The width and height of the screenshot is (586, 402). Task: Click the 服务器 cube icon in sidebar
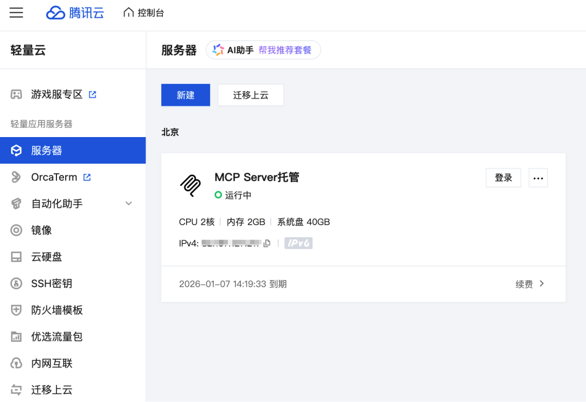click(x=16, y=151)
